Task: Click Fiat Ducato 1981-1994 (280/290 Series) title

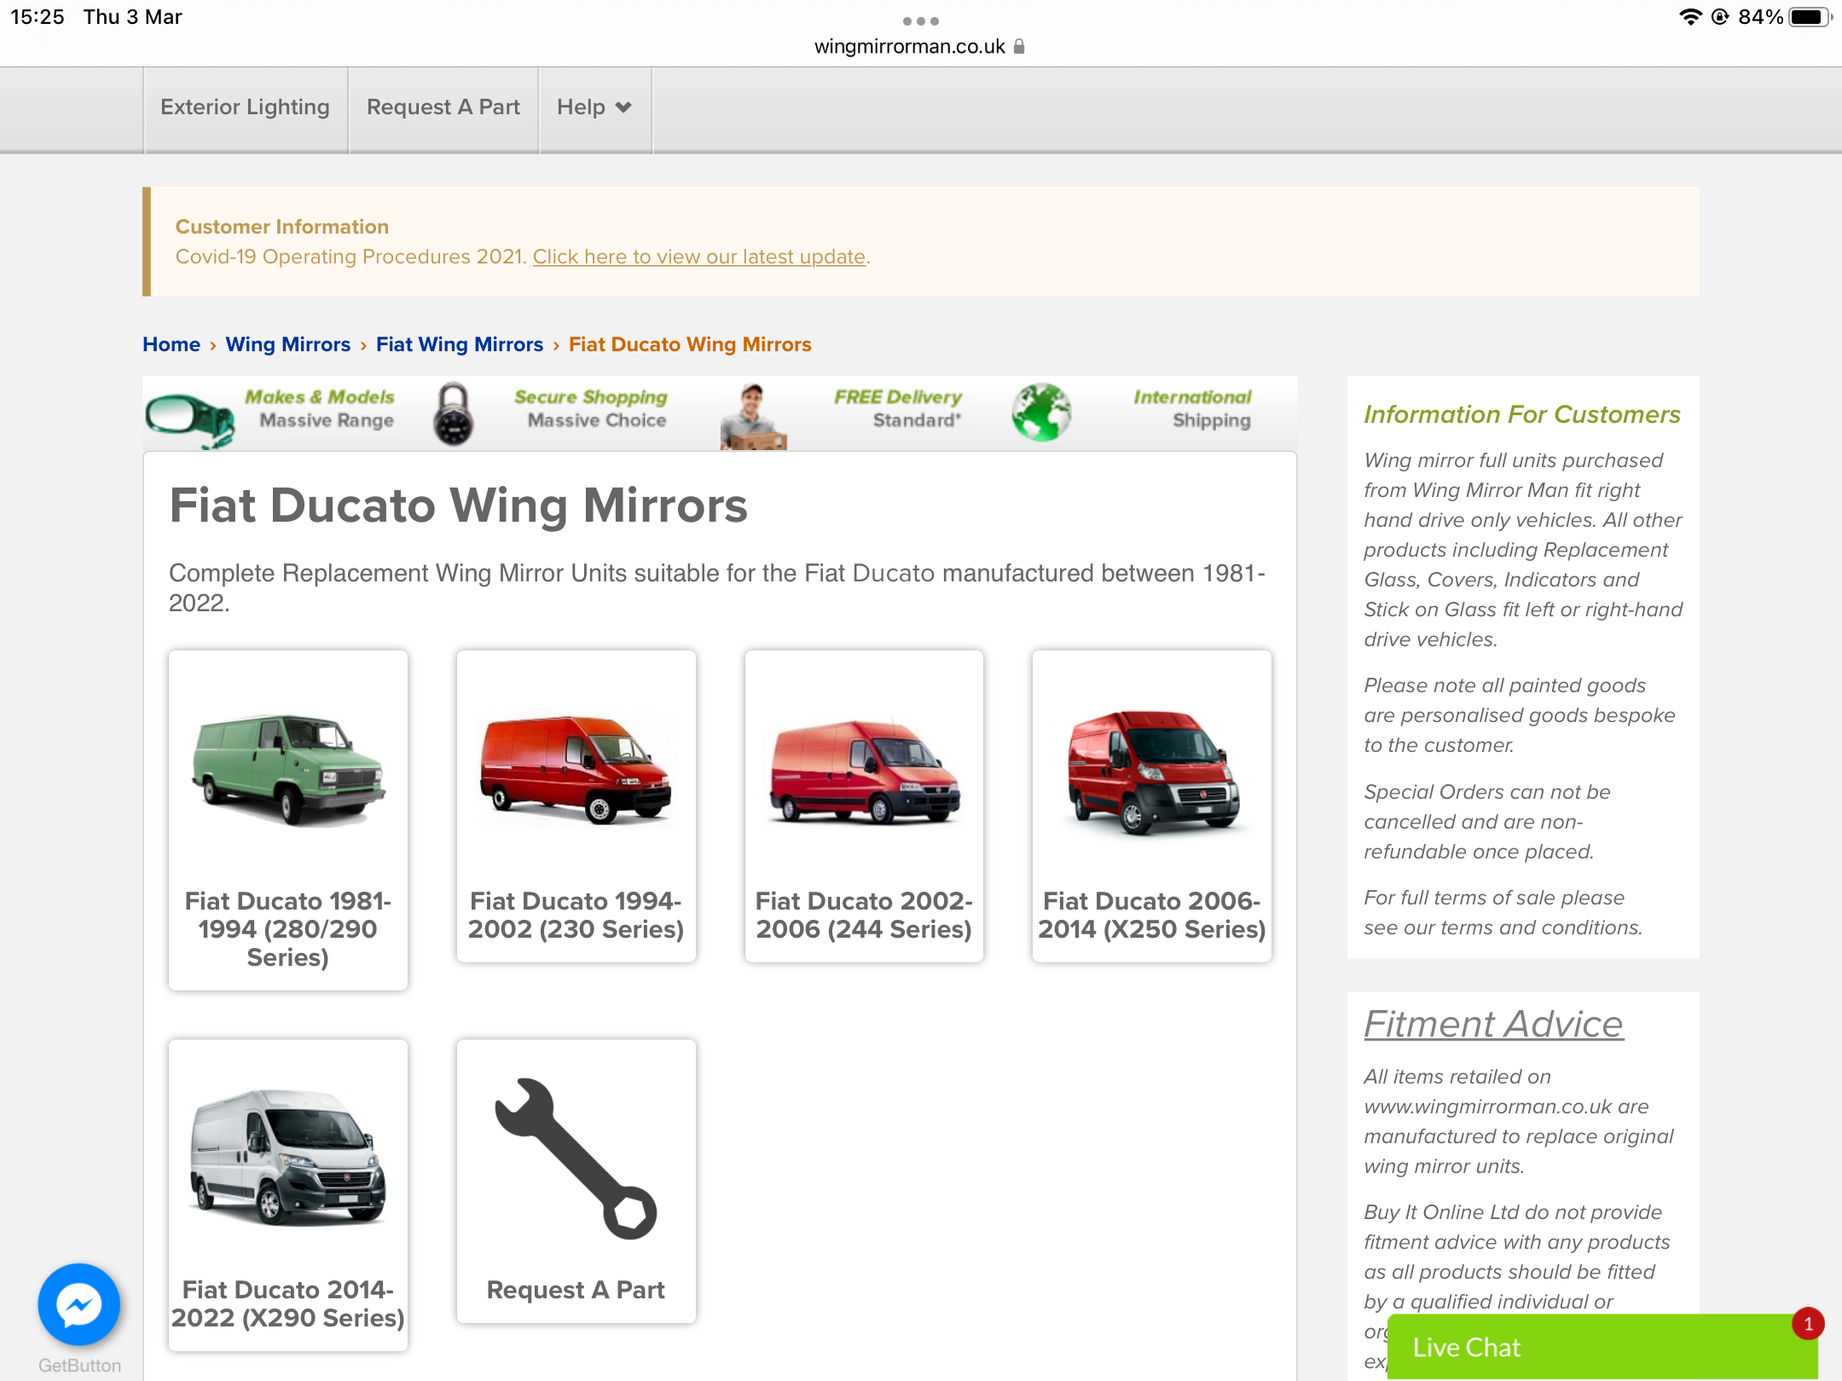Action: tap(288, 929)
